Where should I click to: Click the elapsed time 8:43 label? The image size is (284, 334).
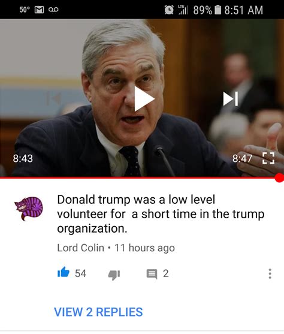23,158
